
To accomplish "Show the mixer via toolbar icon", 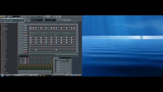I will 41,16.
